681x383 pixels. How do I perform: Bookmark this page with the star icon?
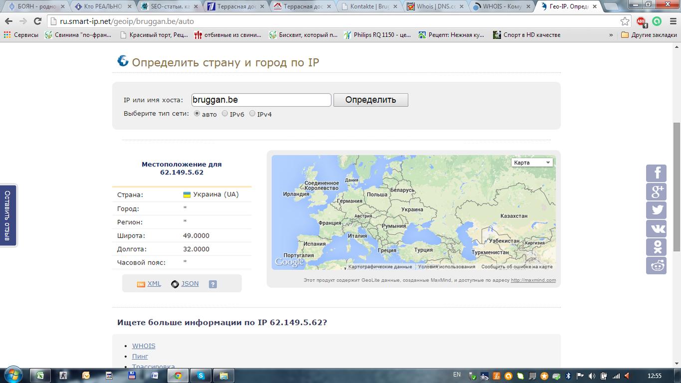[625, 21]
